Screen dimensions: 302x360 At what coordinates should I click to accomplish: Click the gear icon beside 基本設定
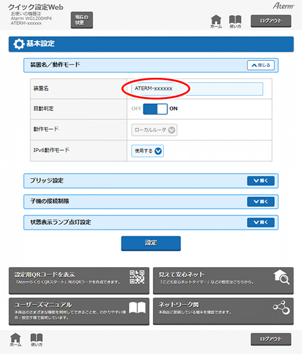click(19, 44)
